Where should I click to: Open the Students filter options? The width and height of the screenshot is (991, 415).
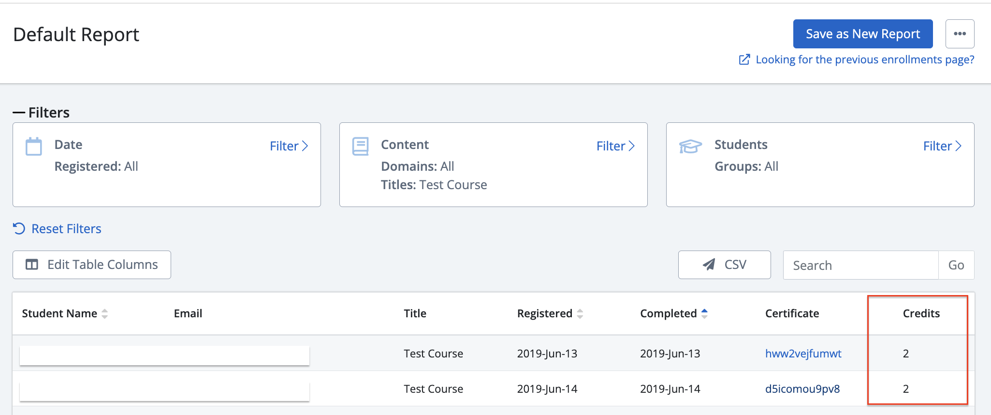(x=942, y=146)
